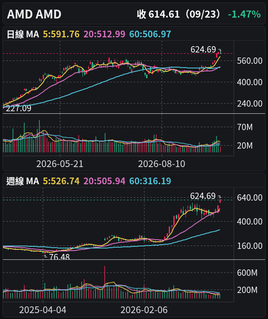Screen dimensions: 268x319
Task: Click the 20M daily volume axis label
Action: coord(245,146)
